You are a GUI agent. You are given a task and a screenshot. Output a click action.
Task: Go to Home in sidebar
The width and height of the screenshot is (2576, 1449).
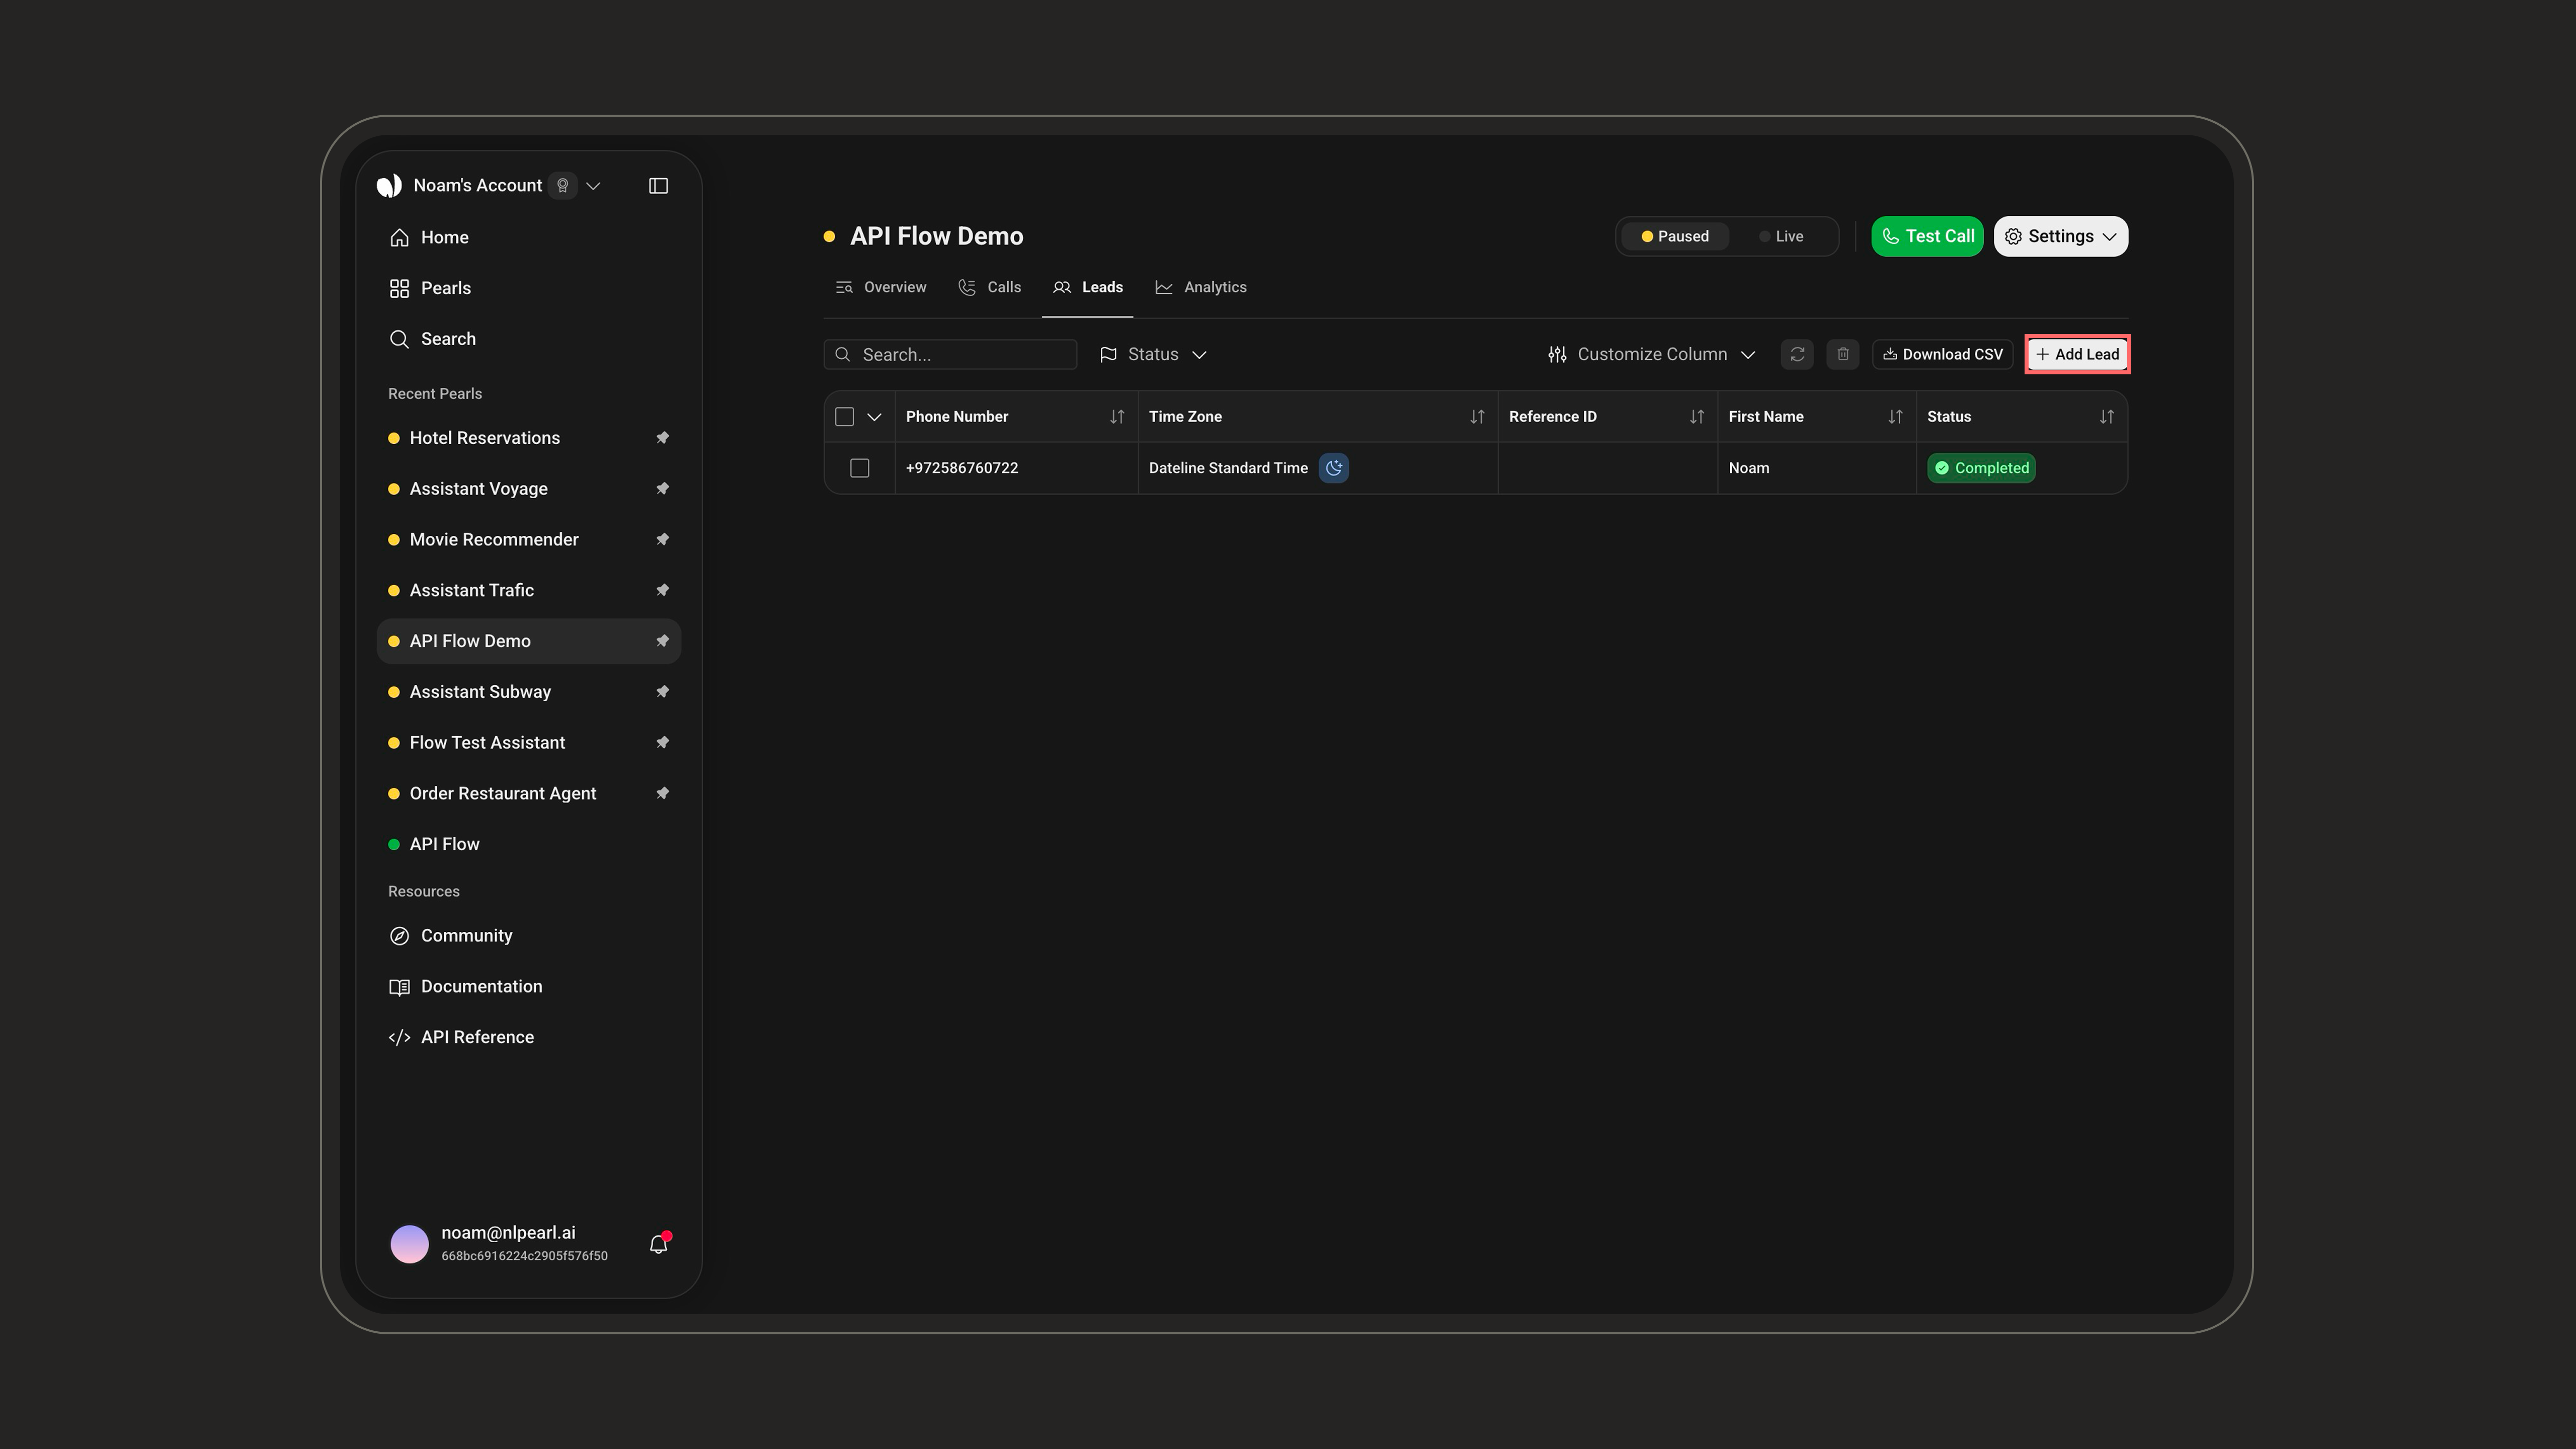(528, 238)
